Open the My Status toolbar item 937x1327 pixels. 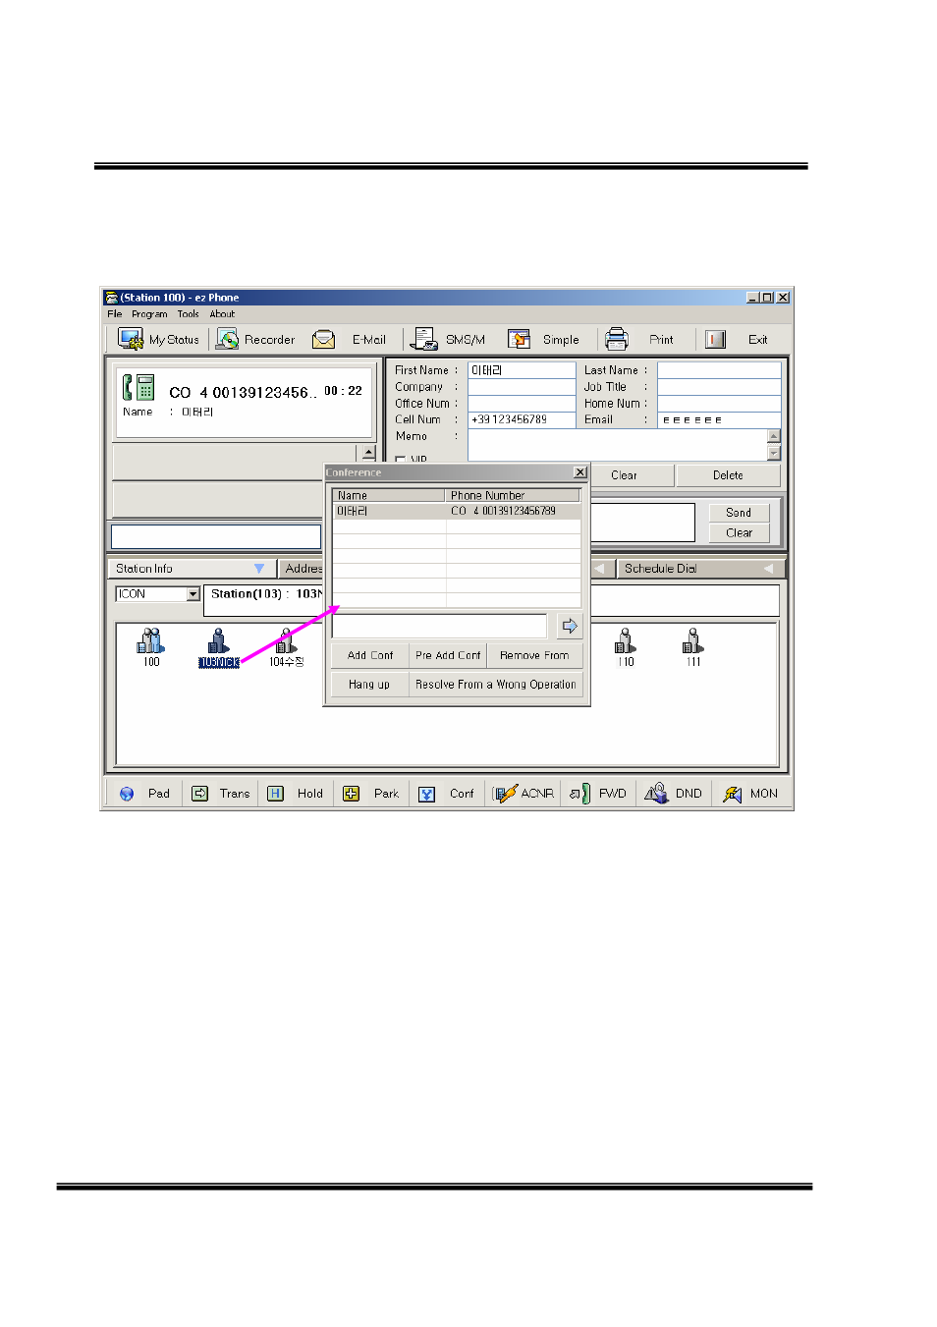point(158,340)
